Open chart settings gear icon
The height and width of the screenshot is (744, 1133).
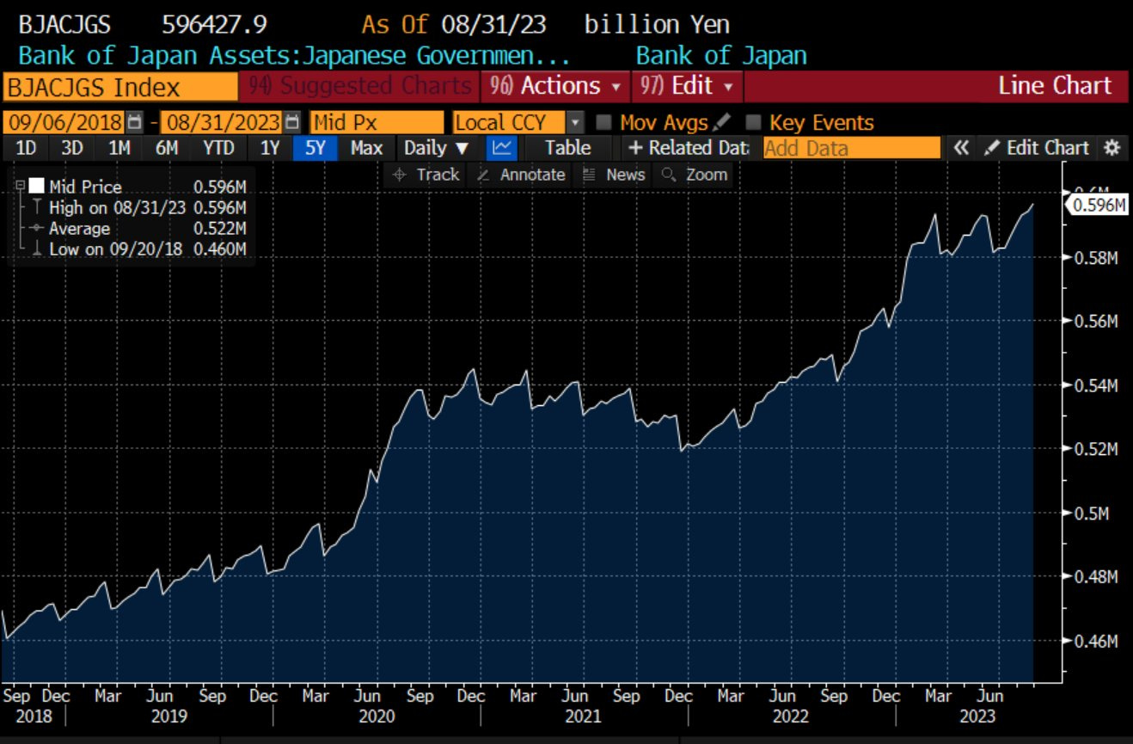point(1112,148)
